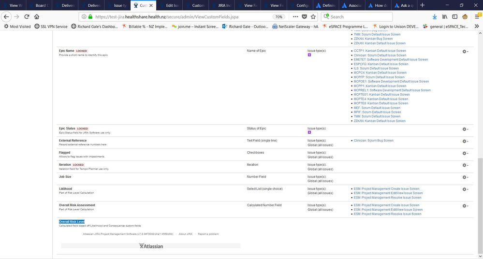The width and height of the screenshot is (483, 259).
Task: Close the active Custom Fields tab
Action: 151,5
